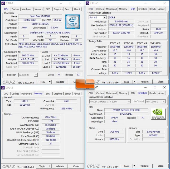Image resolution: width=170 pixels, height=169 pixels.
Task: Click Validate button in the Memory window
Action: 60,166
